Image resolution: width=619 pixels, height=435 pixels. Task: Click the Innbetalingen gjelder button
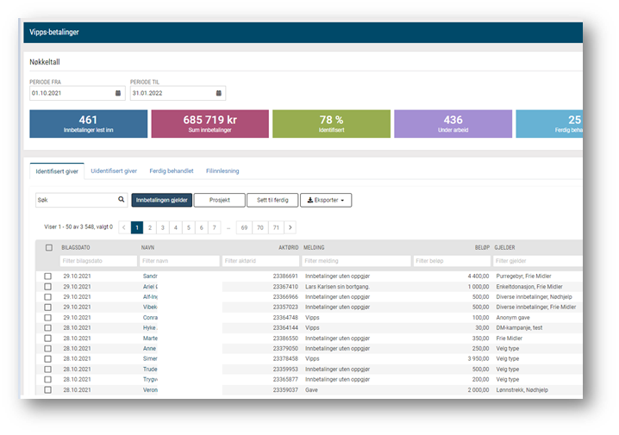[x=162, y=200]
